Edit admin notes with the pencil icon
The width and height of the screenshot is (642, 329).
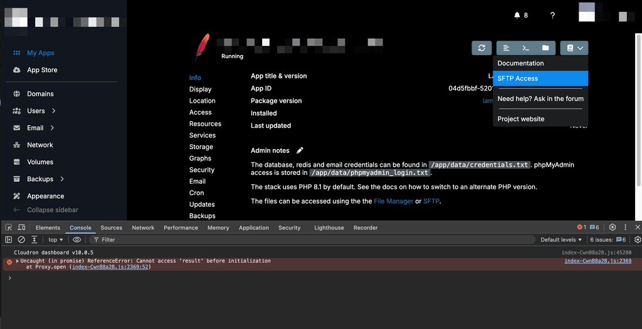click(300, 150)
